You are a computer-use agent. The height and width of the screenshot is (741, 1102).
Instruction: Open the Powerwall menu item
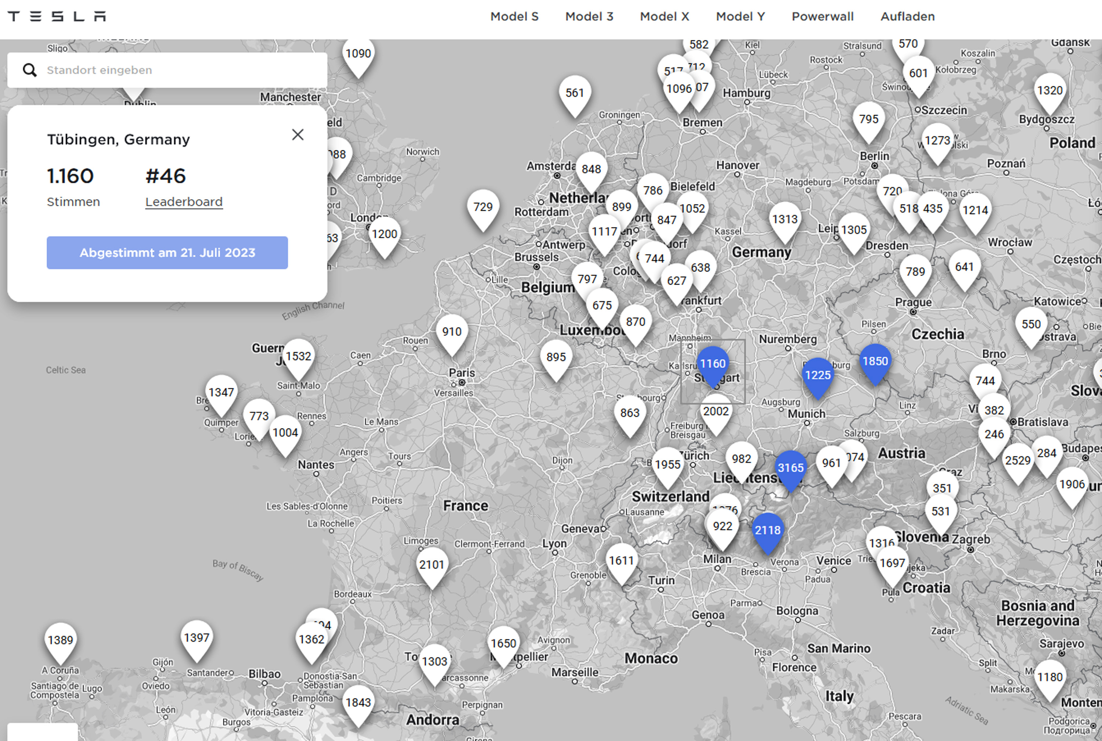(x=822, y=17)
